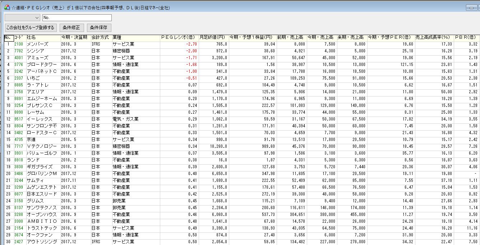
Task: Sort by the ＰＥＧレシオ(倍) column header
Action: (178, 37)
